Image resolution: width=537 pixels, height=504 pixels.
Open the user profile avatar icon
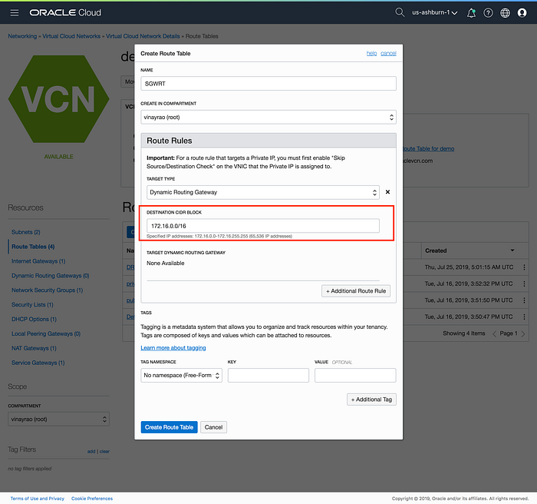pyautogui.click(x=522, y=13)
